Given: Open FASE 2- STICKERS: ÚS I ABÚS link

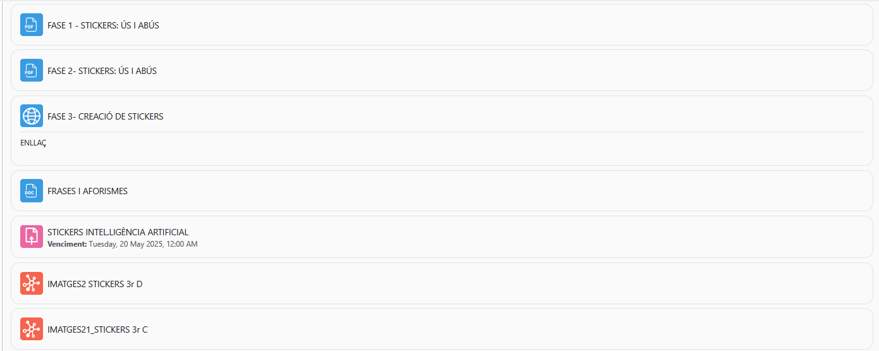Looking at the screenshot, I should (x=102, y=71).
